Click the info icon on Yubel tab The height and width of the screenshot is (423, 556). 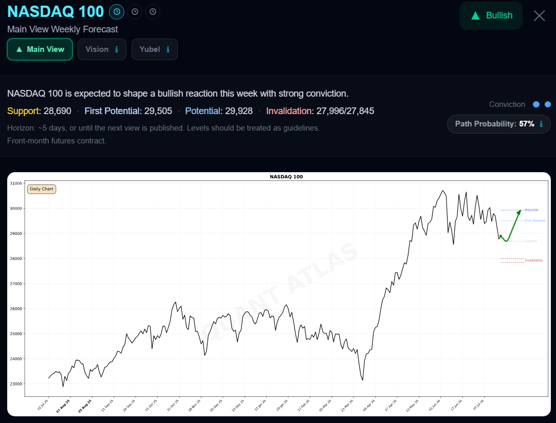coord(168,50)
